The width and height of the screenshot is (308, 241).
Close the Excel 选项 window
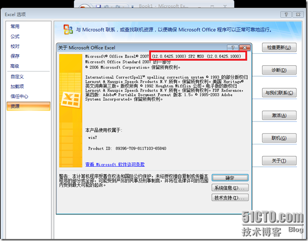tap(298, 14)
